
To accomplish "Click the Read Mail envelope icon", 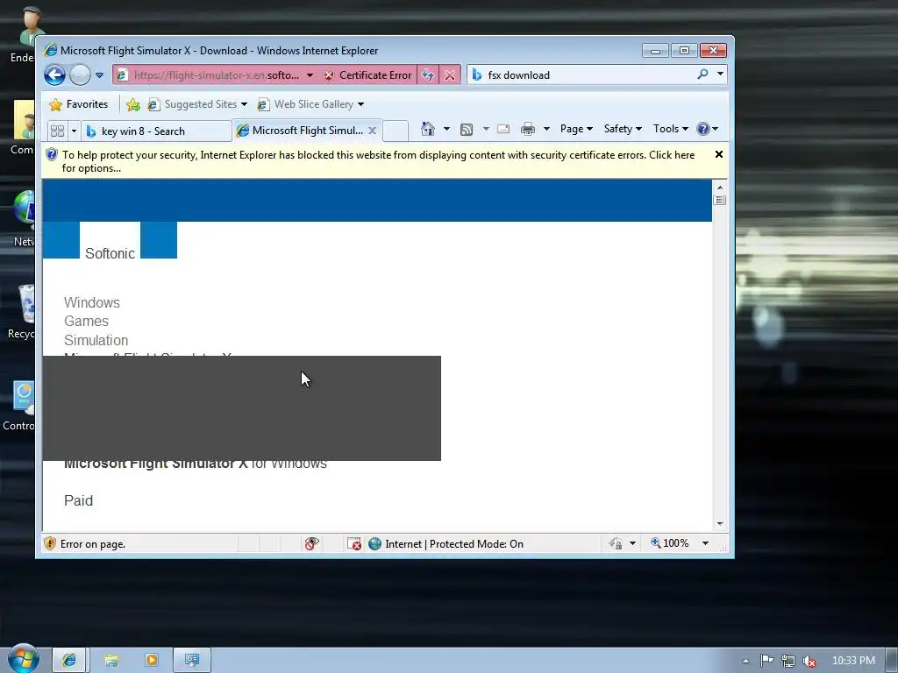I will [503, 129].
